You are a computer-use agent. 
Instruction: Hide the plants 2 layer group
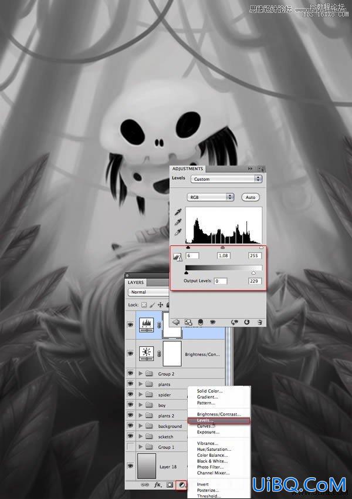pyautogui.click(x=130, y=415)
